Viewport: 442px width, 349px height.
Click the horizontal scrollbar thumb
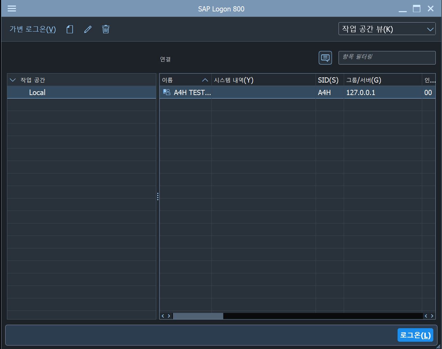click(x=198, y=316)
